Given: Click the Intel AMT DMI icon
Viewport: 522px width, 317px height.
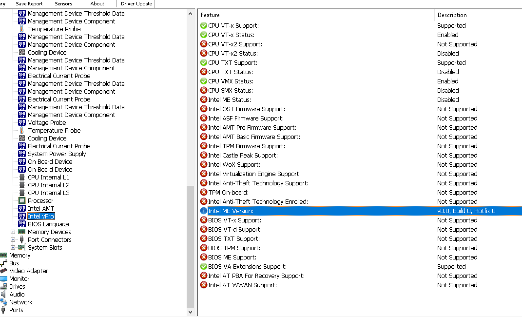Looking at the screenshot, I should coord(22,208).
